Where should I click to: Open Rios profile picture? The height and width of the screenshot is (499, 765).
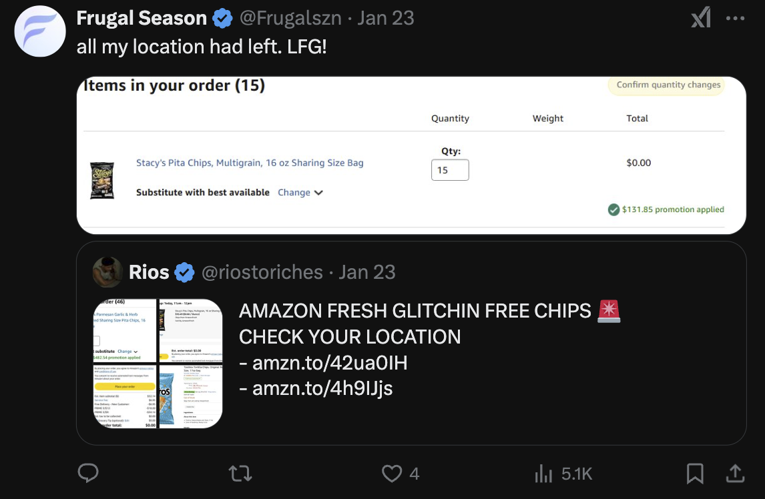coord(107,272)
